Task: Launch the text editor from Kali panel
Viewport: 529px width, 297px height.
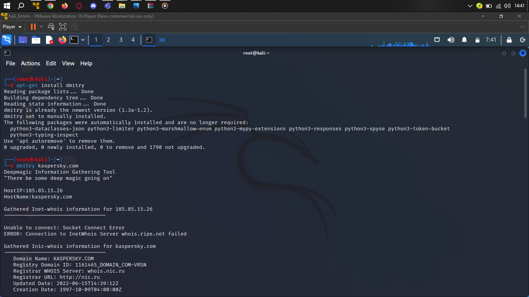Action: point(49,40)
